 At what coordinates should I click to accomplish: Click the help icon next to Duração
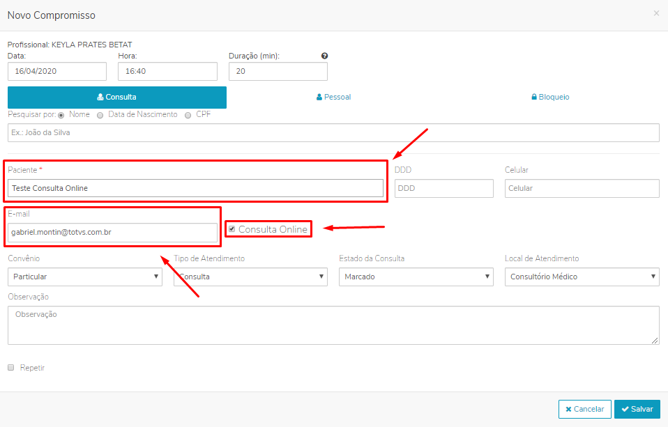324,56
